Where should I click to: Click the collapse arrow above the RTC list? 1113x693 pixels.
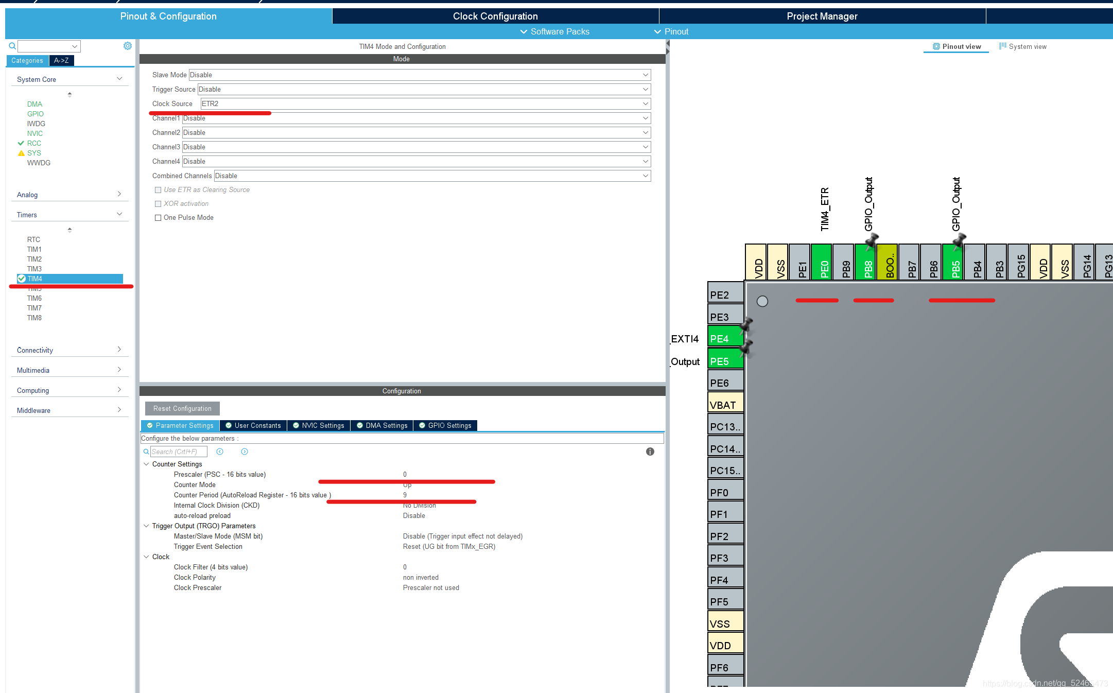(x=69, y=230)
